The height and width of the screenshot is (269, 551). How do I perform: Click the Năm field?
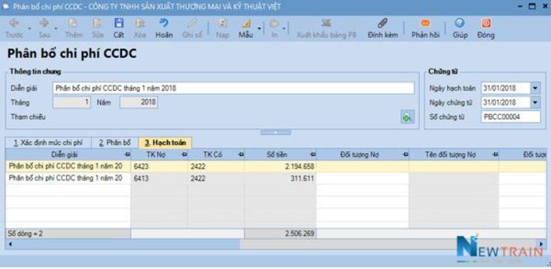[x=139, y=103]
